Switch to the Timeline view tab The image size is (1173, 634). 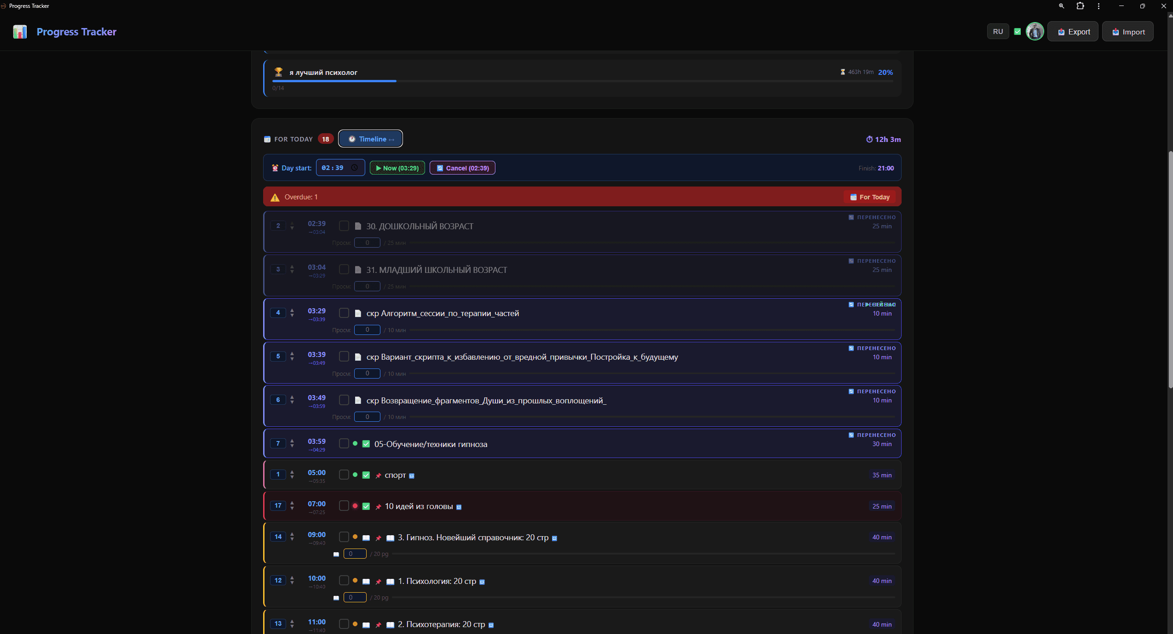coord(370,139)
